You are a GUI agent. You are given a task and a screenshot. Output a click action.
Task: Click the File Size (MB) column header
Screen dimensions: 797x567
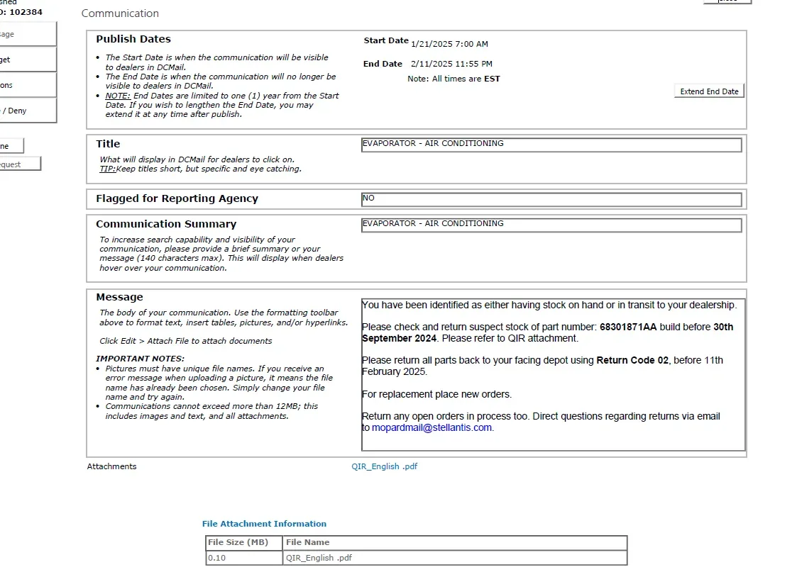244,543
